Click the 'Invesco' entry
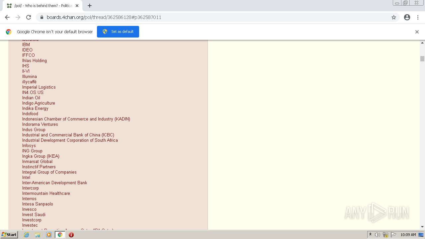 point(29,209)
